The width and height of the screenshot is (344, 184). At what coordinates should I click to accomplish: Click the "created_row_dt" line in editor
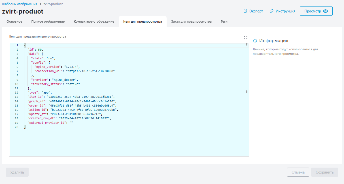point(69,118)
